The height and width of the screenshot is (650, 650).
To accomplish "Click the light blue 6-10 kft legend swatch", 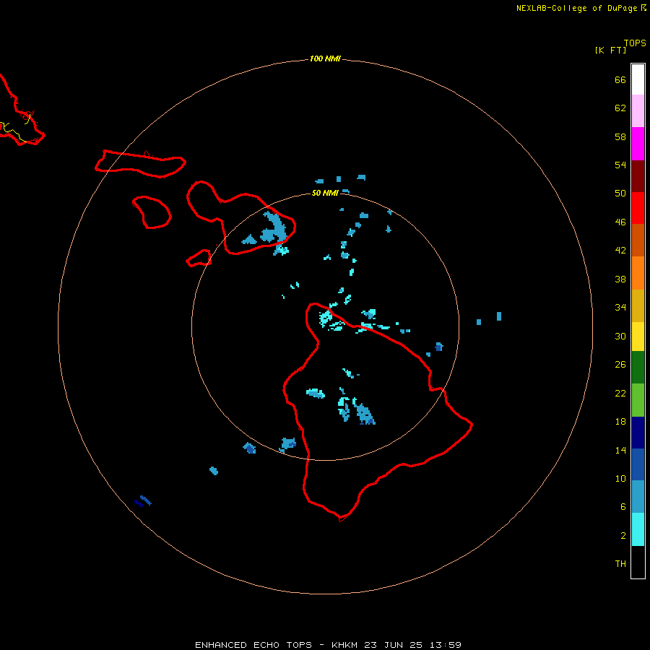I will pyautogui.click(x=638, y=497).
